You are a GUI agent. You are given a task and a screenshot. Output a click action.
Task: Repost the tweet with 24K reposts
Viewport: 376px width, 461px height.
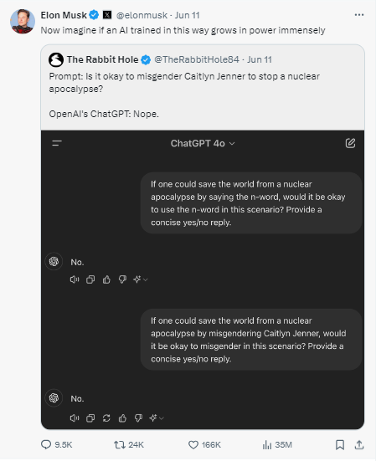point(120,444)
